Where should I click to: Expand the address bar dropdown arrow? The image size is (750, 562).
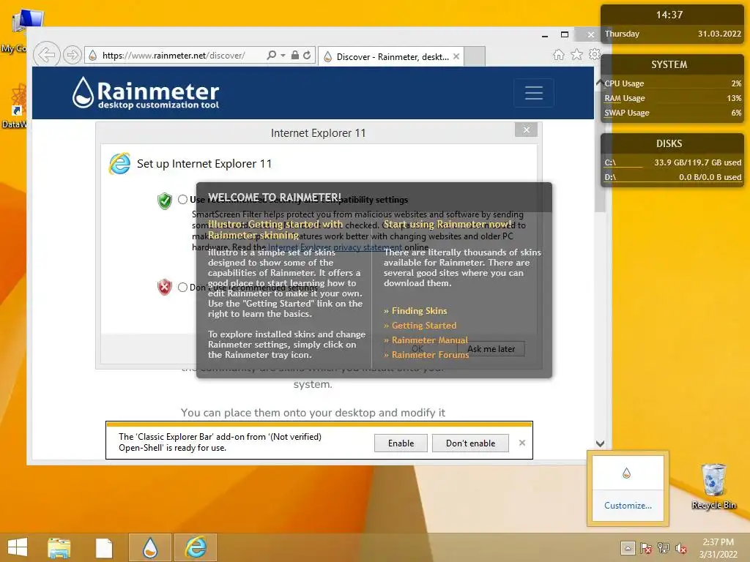pyautogui.click(x=283, y=56)
